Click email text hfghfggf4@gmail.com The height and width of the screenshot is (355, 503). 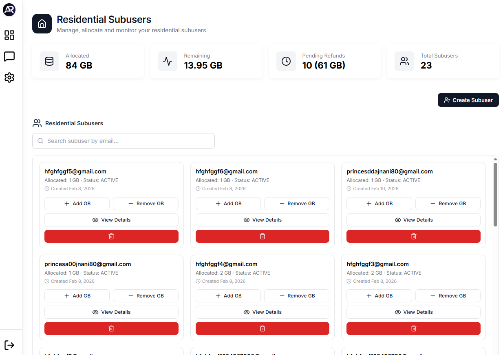227,264
